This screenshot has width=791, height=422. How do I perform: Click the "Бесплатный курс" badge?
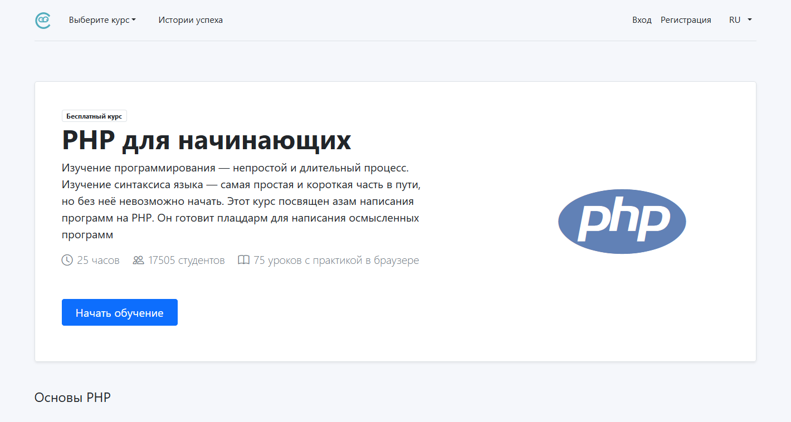(94, 116)
